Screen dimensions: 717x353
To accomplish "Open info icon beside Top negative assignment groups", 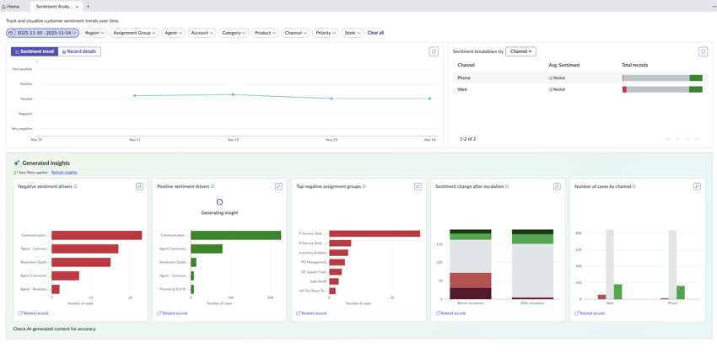I will click(364, 186).
